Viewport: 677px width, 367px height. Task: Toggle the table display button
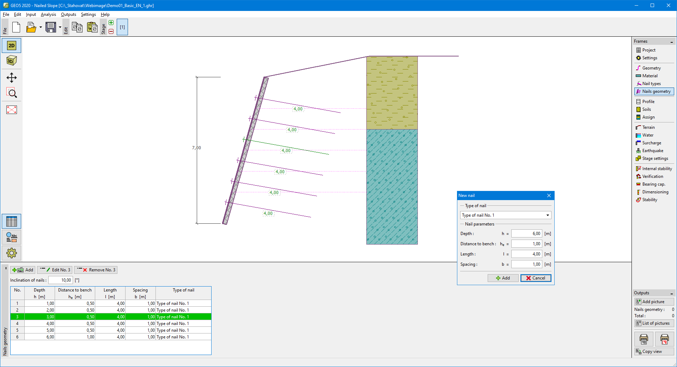click(12, 222)
